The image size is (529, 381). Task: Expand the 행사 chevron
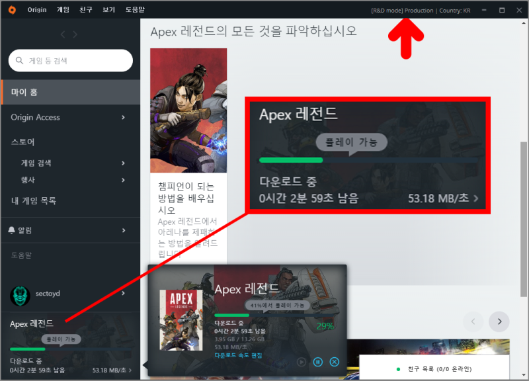124,180
